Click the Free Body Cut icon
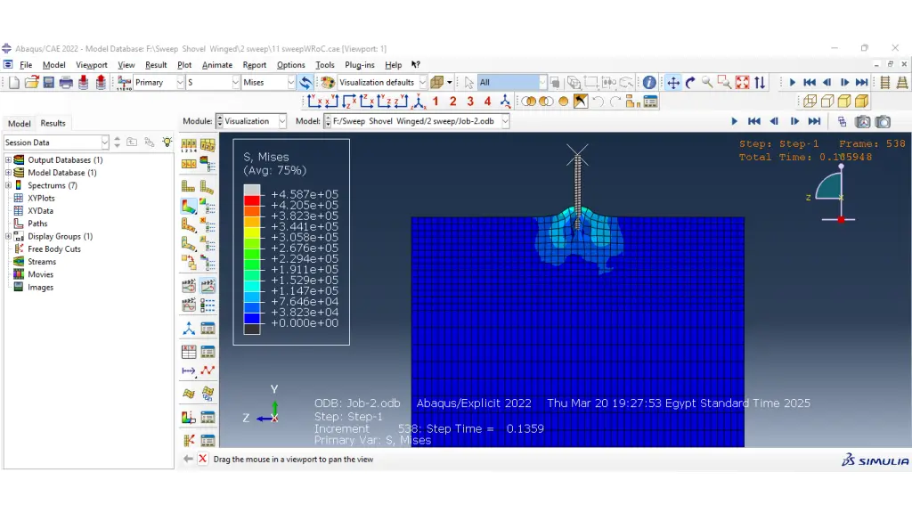Screen dimensions: 912x513 pos(189,440)
